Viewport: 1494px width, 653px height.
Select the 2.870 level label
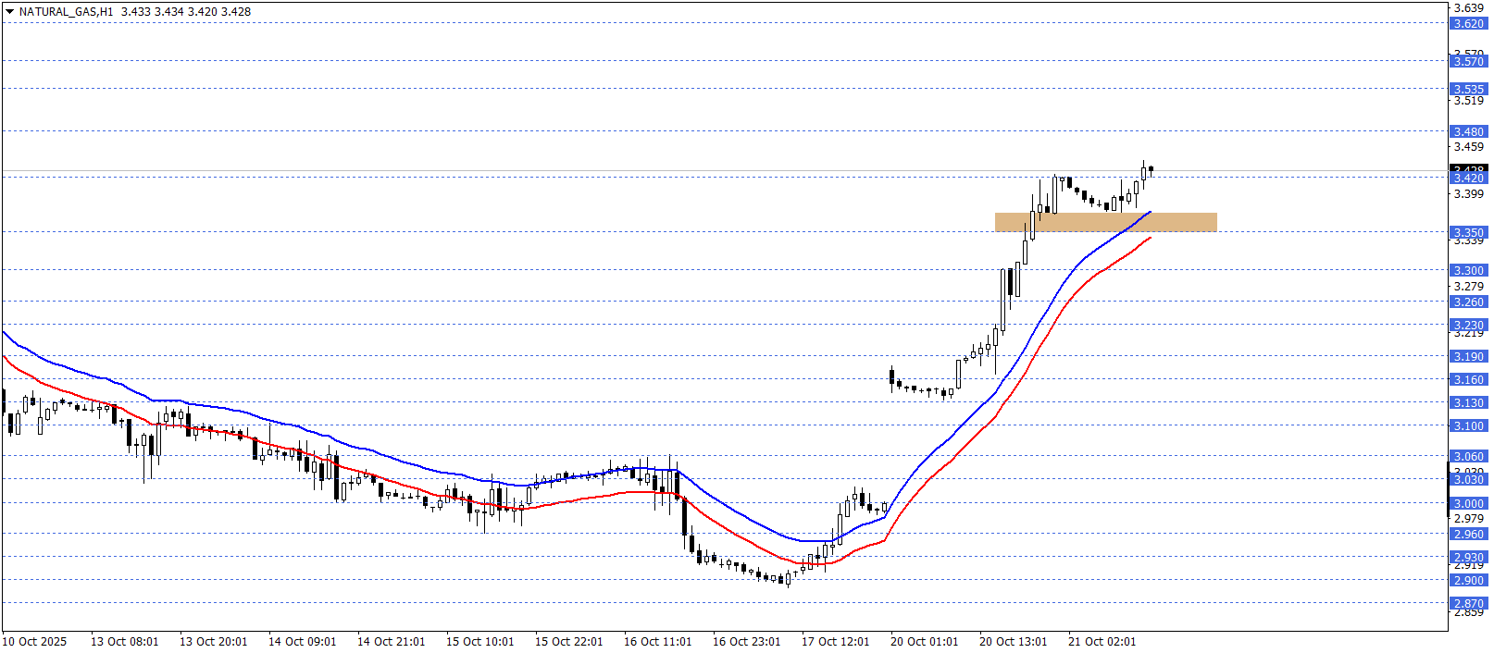(x=1468, y=604)
